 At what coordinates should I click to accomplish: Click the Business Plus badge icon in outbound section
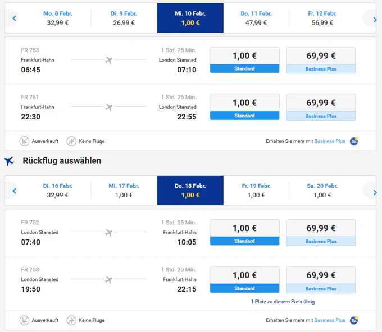pyautogui.click(x=354, y=141)
